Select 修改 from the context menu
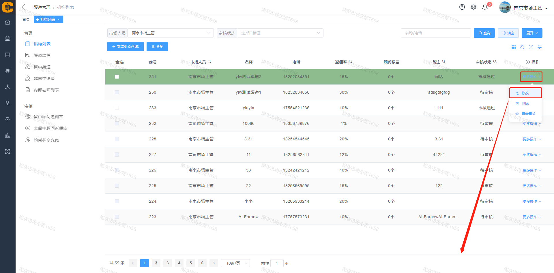This screenshot has width=554, height=273. 525,93
